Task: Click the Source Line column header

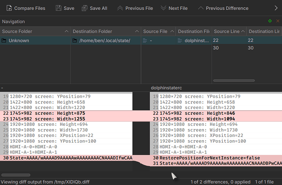Action: tap(227, 31)
